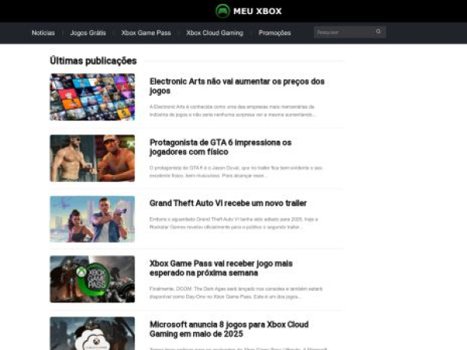Open the Electronic Arts prices article headline
467x350 pixels.
point(237,86)
